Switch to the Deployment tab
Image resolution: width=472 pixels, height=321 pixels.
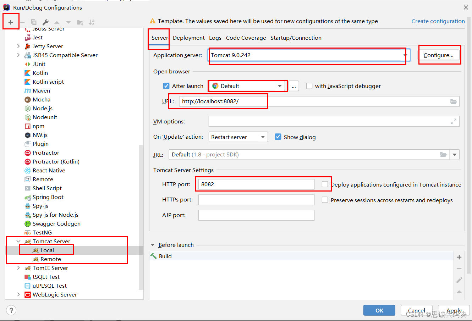point(189,38)
